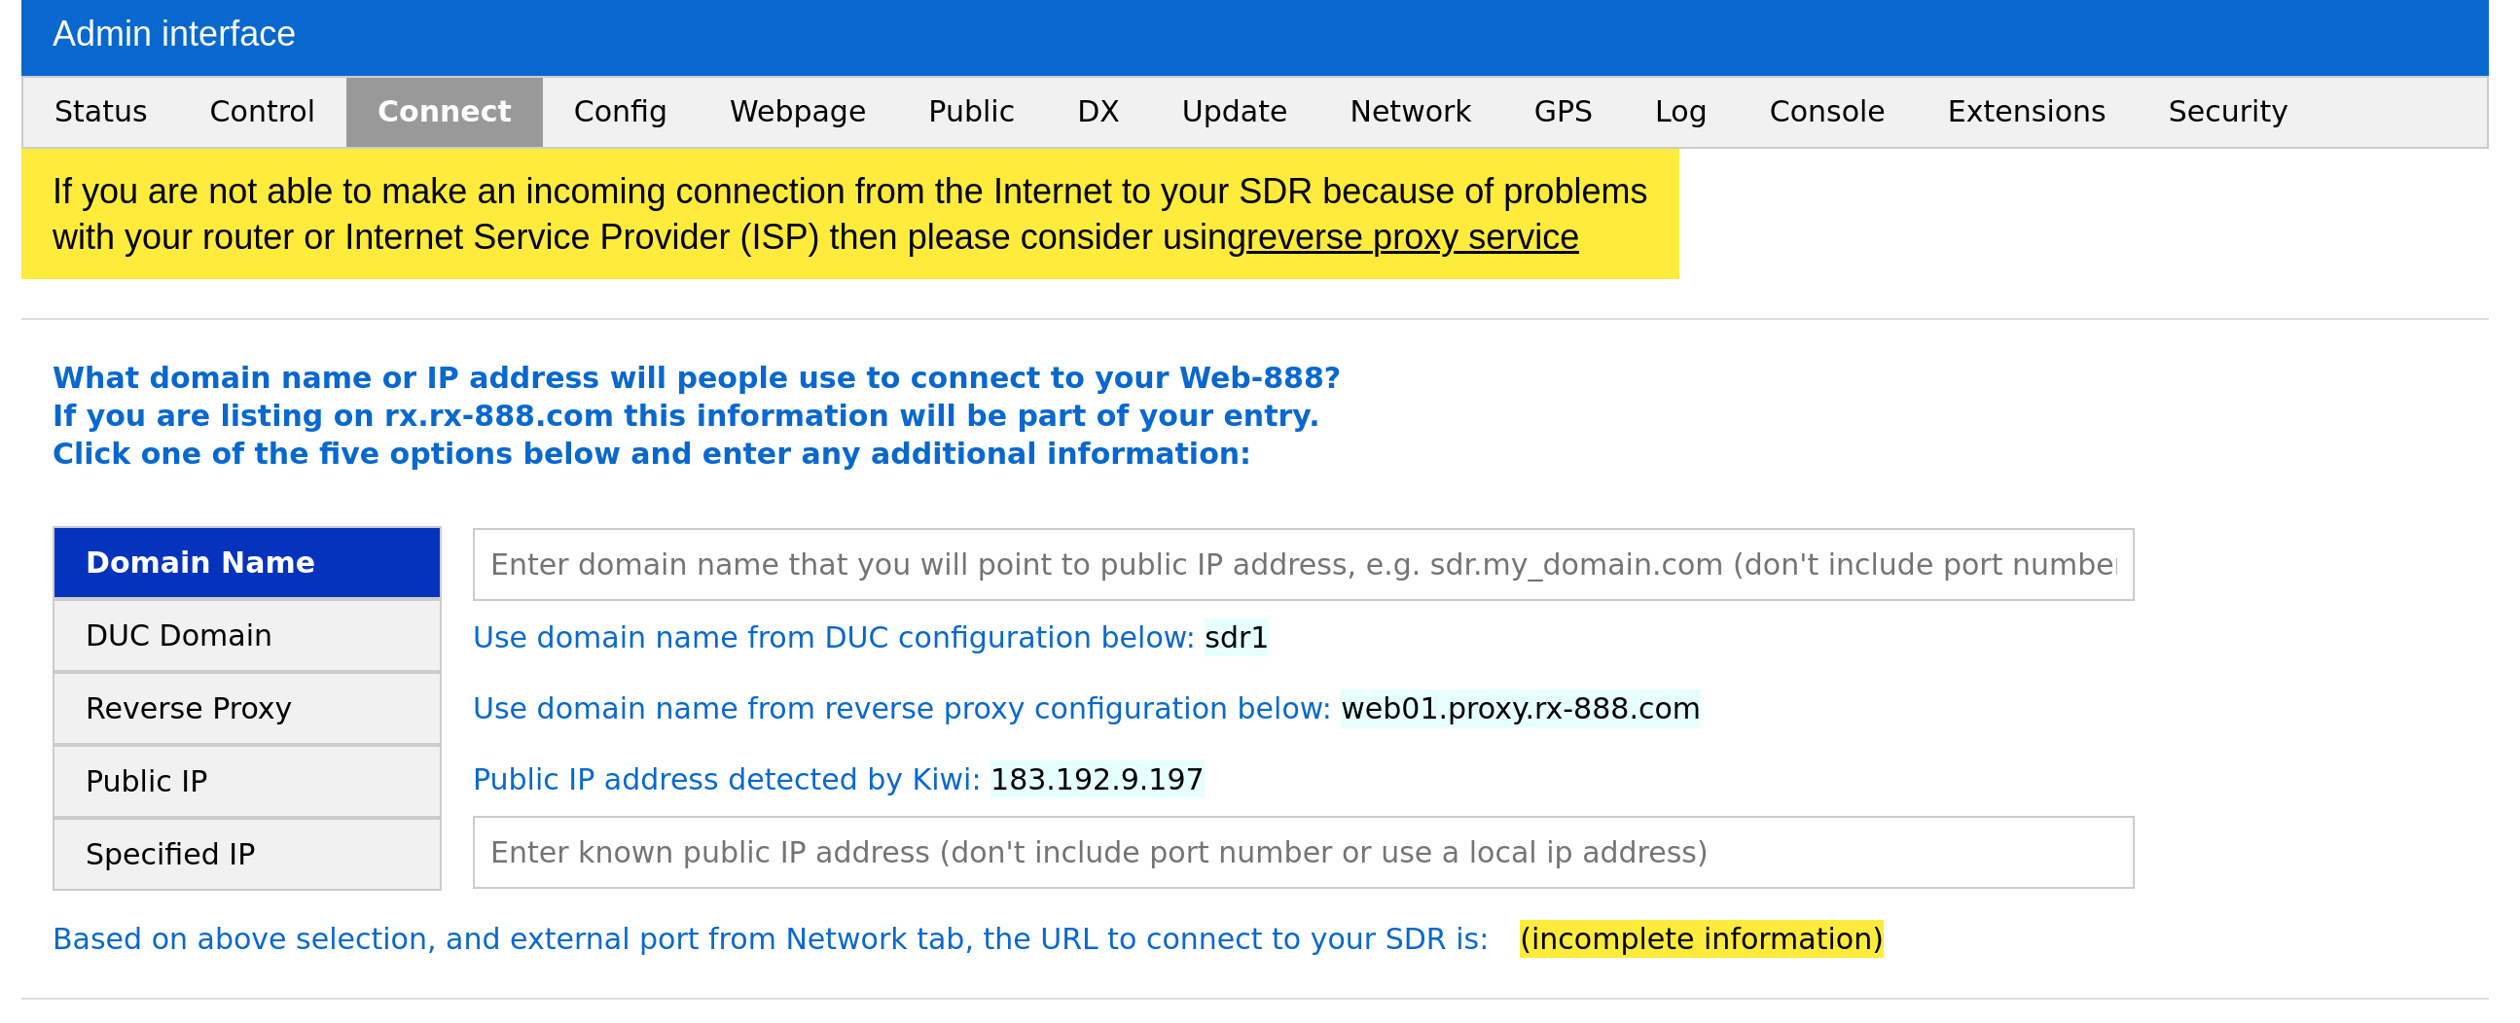Open the Public tab
The height and width of the screenshot is (1023, 2520).
pos(970,112)
